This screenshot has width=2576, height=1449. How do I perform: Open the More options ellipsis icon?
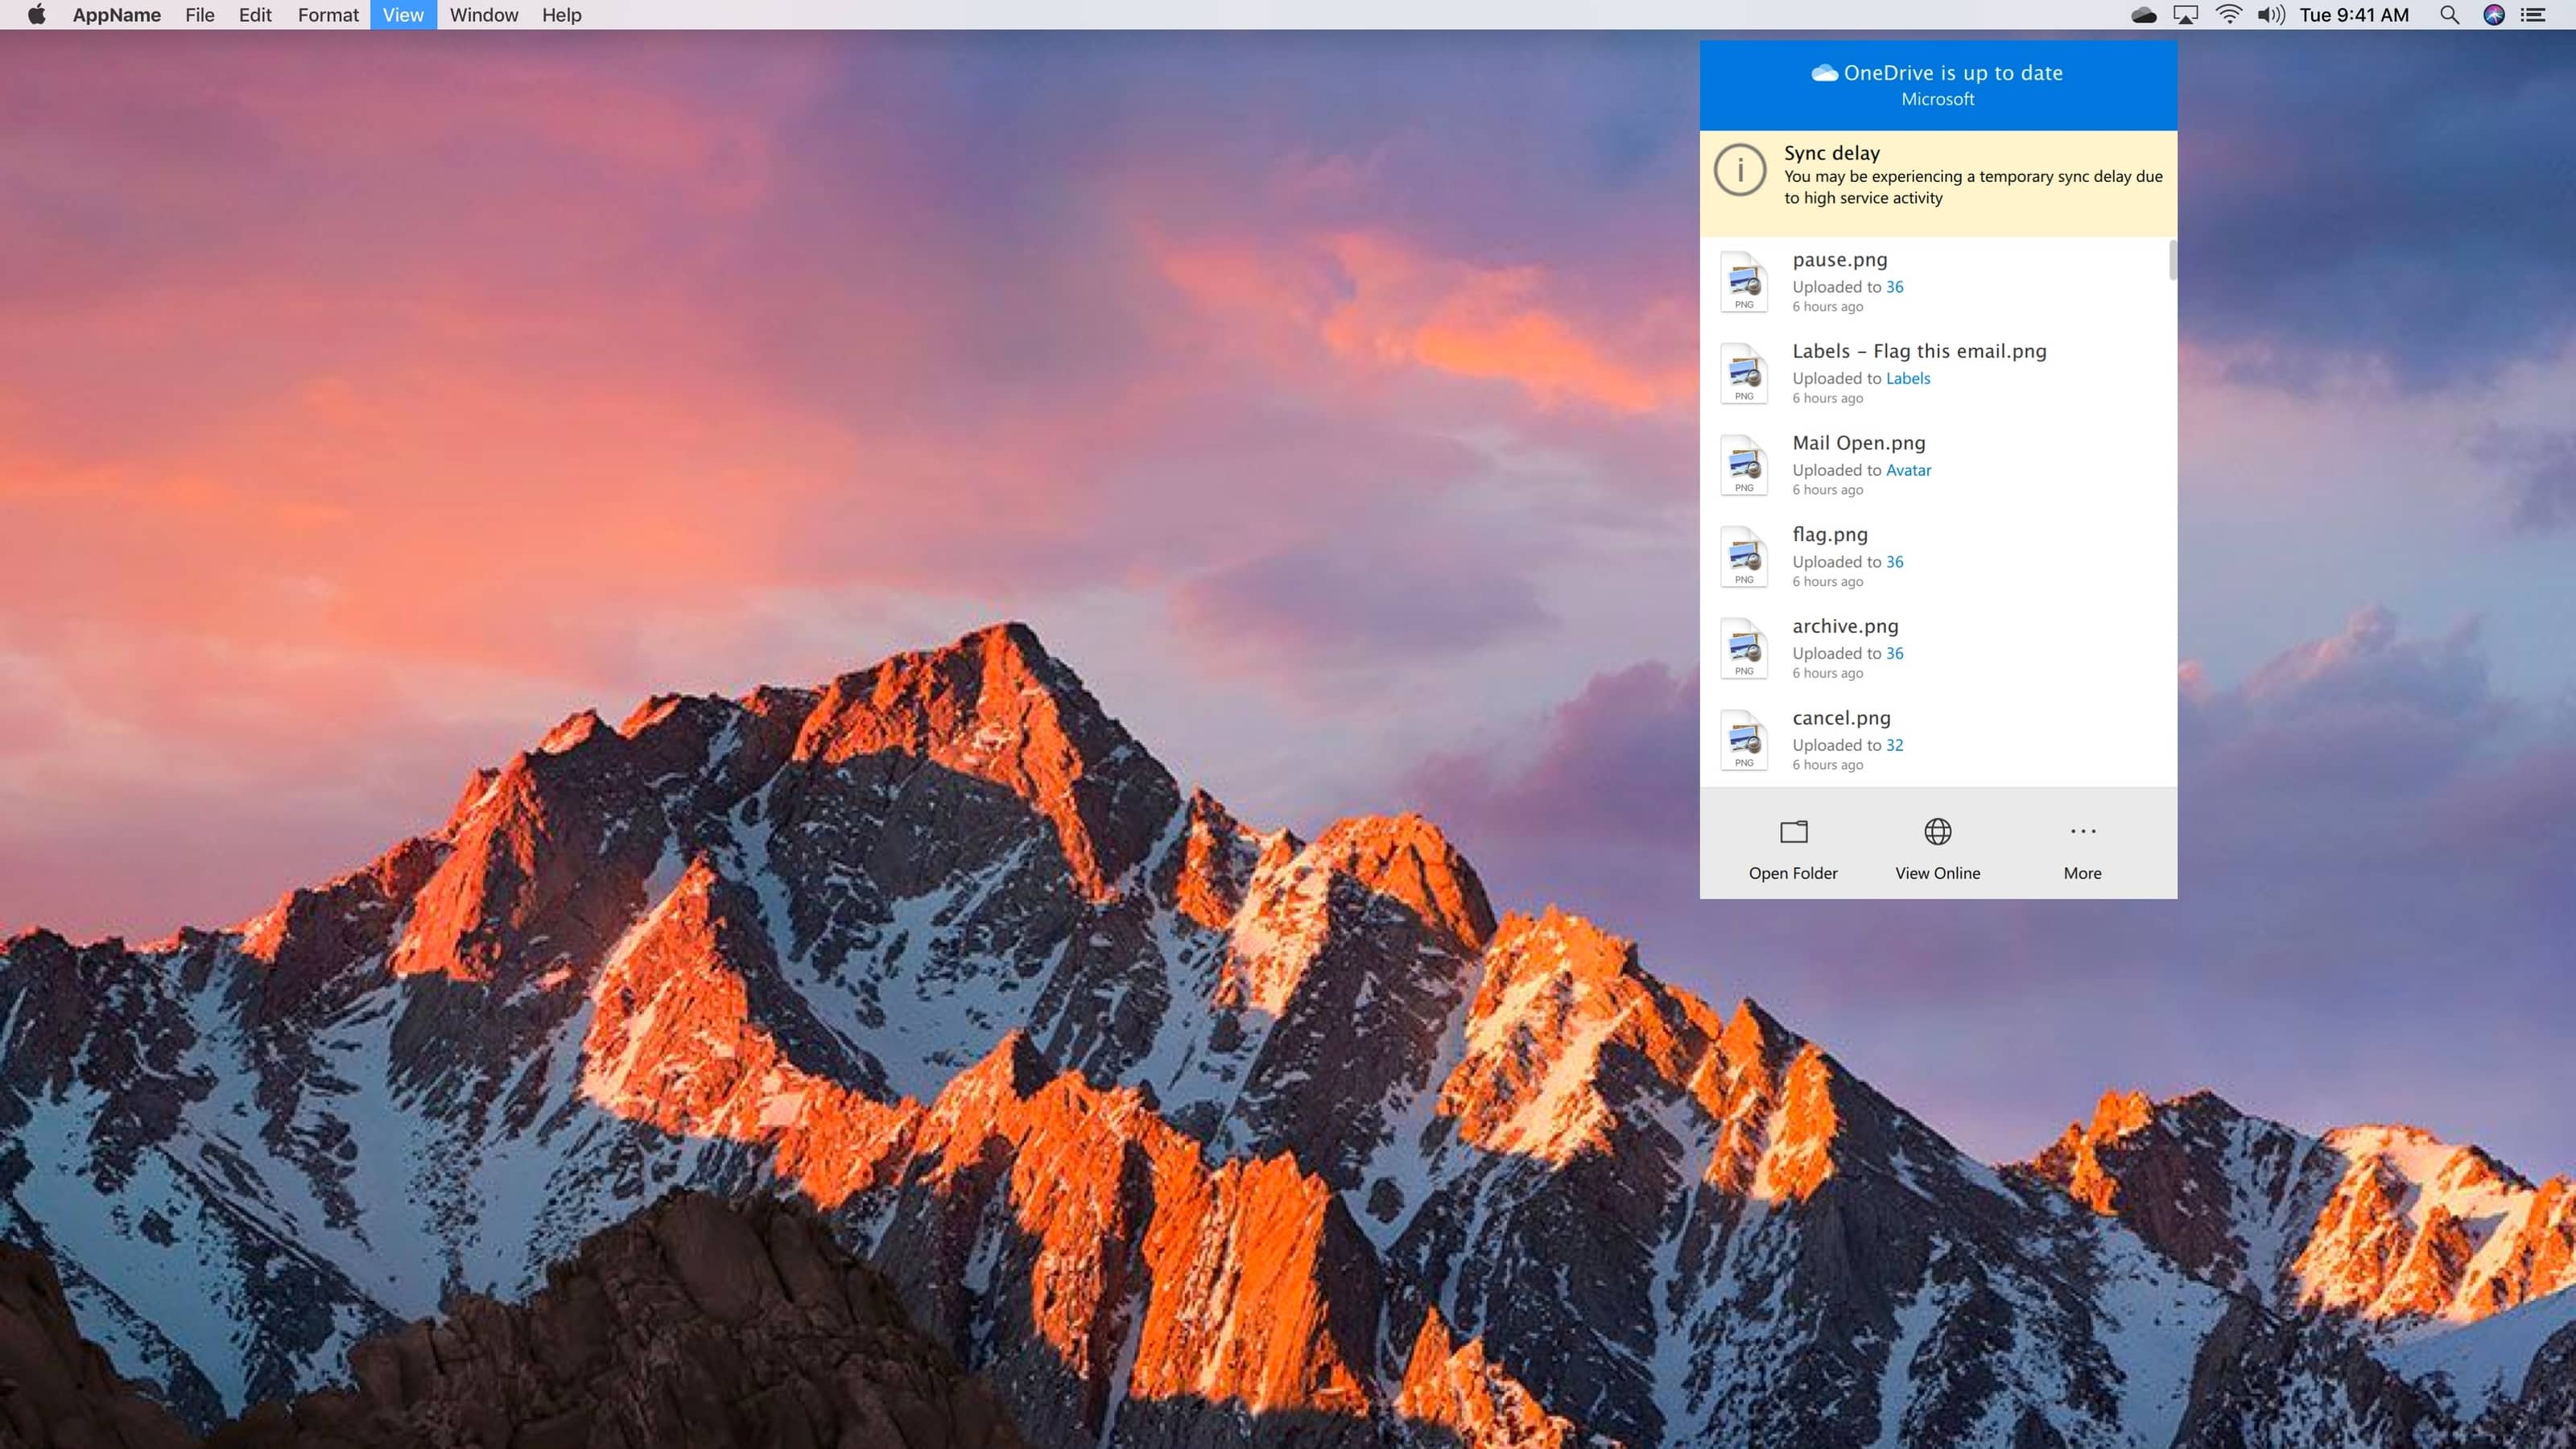(2082, 831)
